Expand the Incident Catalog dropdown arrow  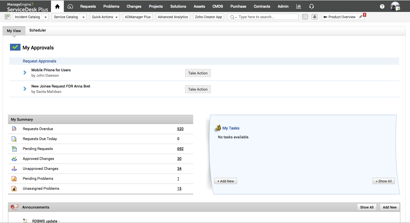click(x=46, y=17)
